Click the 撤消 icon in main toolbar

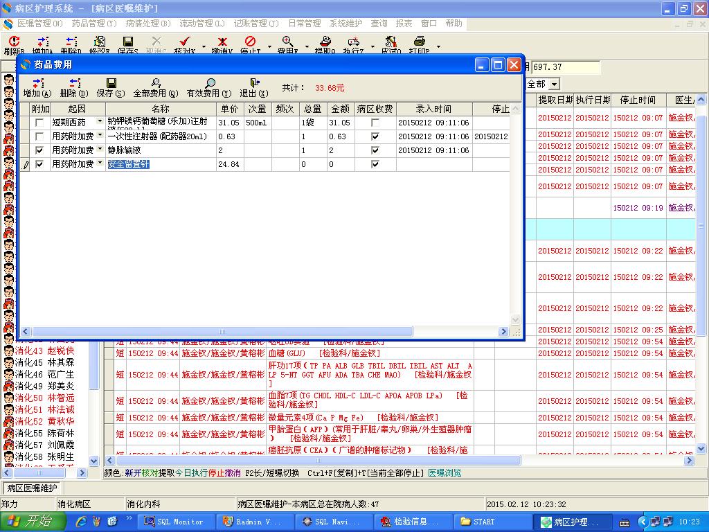(222, 42)
